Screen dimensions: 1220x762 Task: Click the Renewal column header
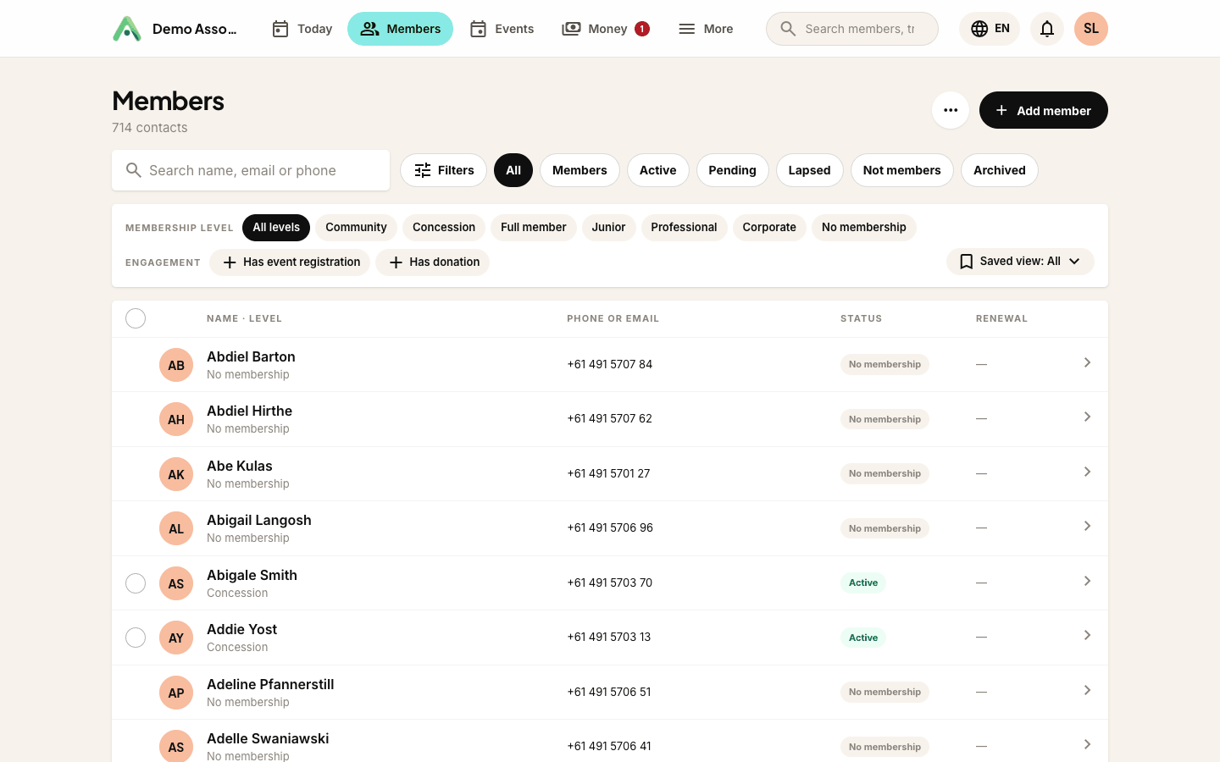point(1001,318)
